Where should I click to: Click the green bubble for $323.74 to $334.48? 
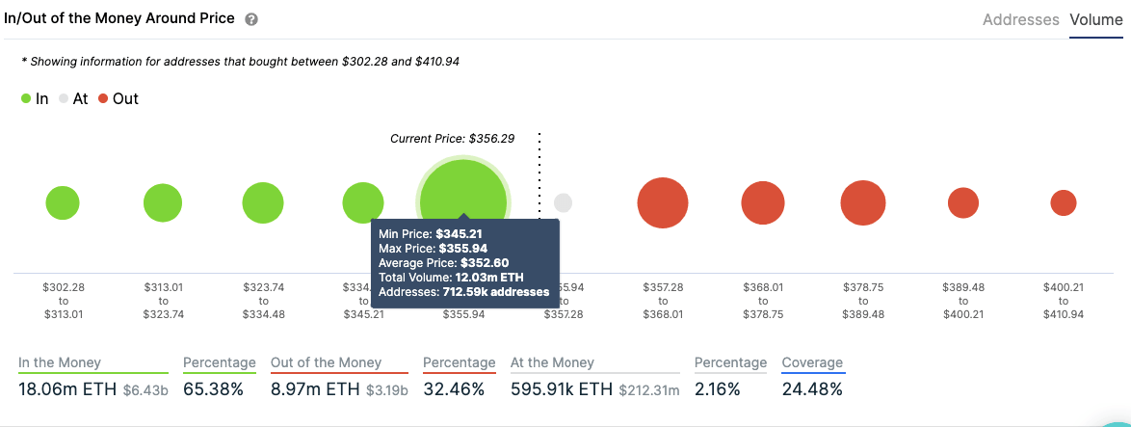coord(263,203)
